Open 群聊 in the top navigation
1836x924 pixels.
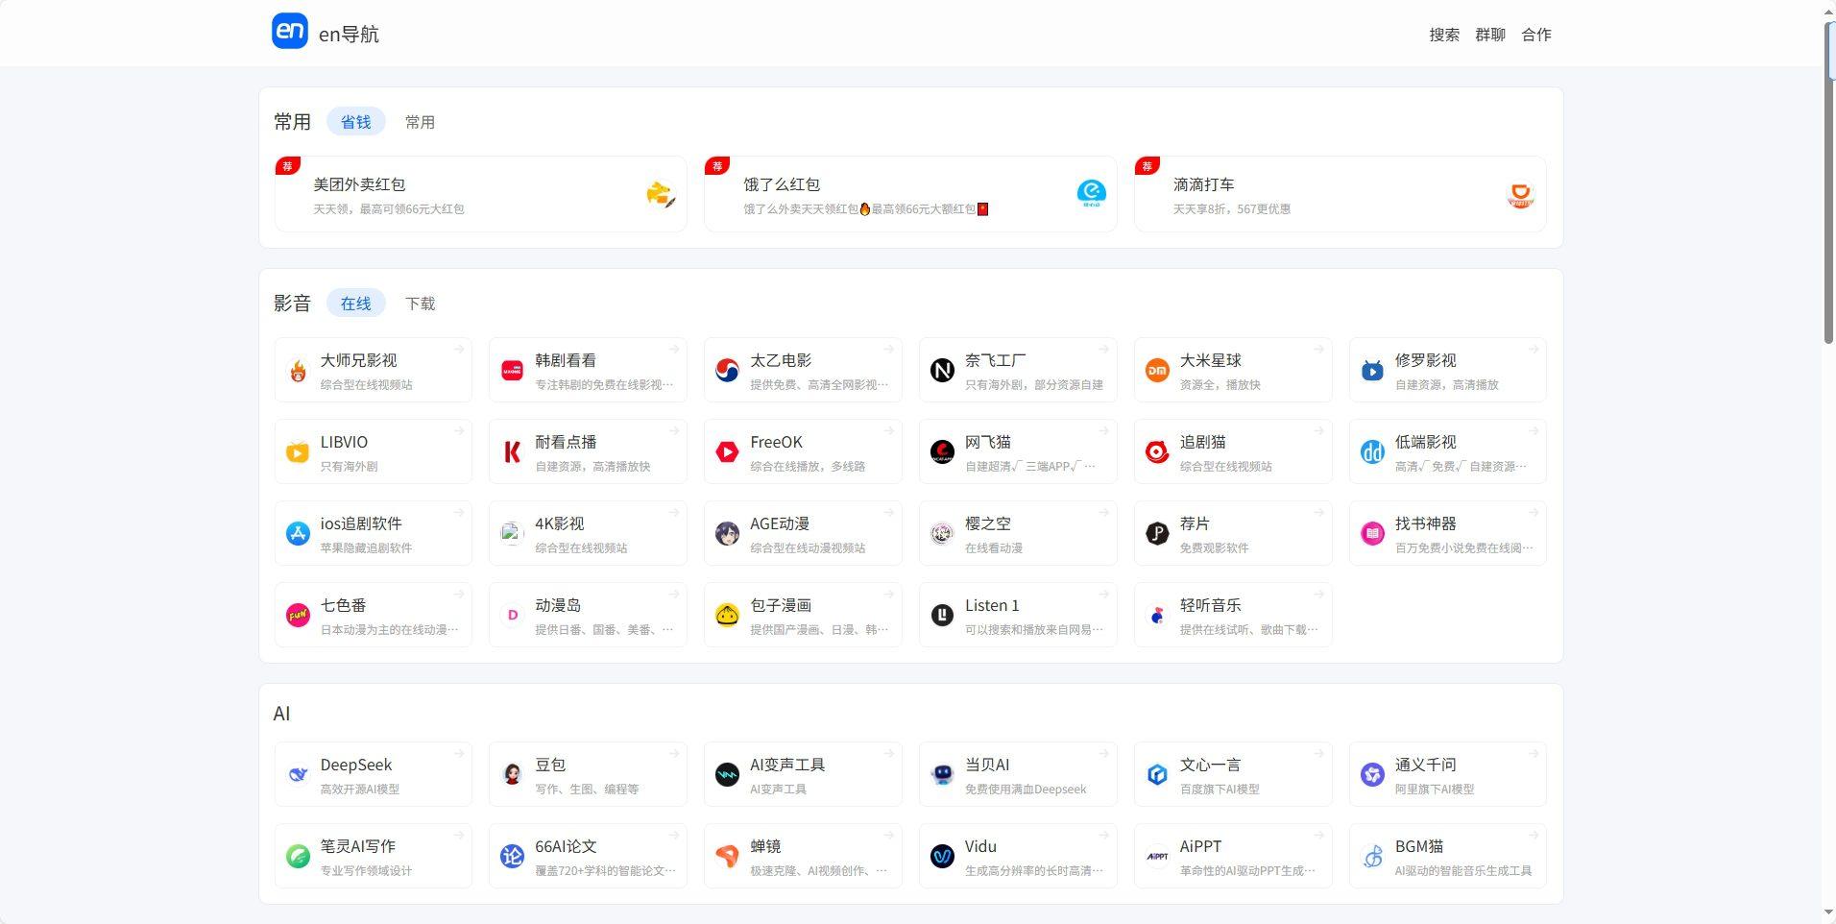[x=1489, y=35]
